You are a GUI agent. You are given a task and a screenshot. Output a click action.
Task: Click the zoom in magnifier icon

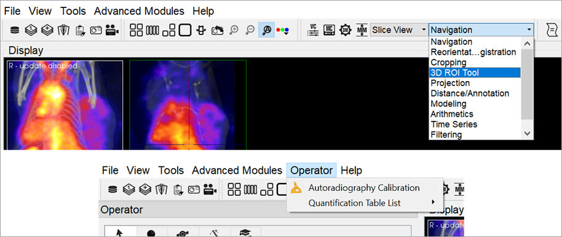(234, 31)
